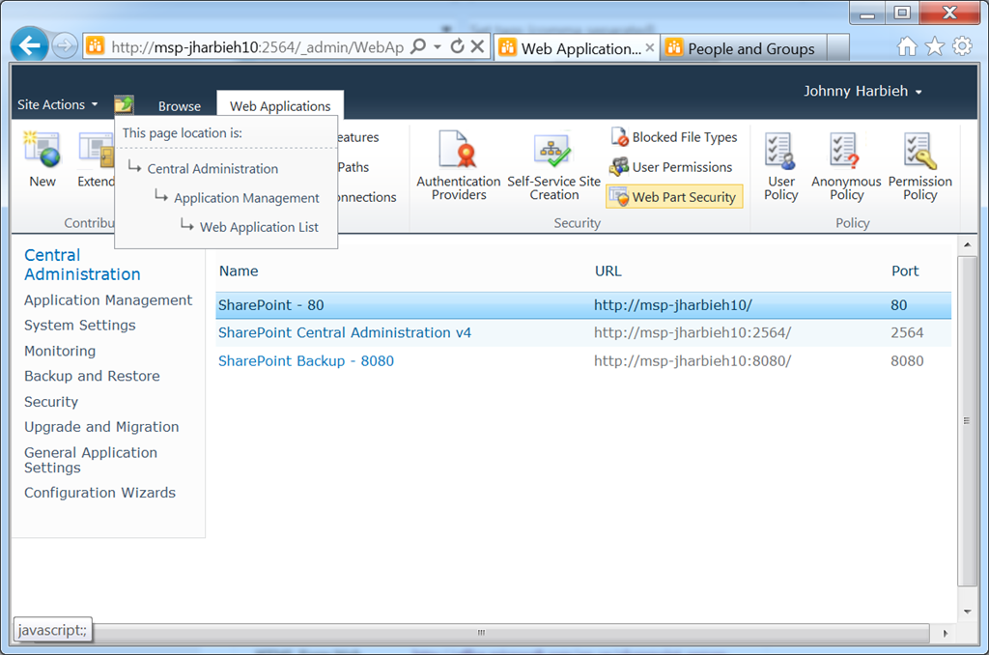Click the vertical scrollbar thumb
Screen dimensions: 989x655
tap(968, 420)
